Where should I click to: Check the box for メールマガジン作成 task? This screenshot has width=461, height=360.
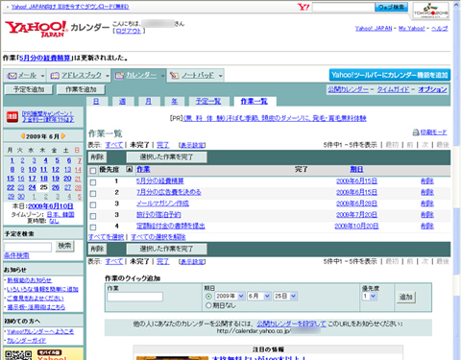point(93,204)
